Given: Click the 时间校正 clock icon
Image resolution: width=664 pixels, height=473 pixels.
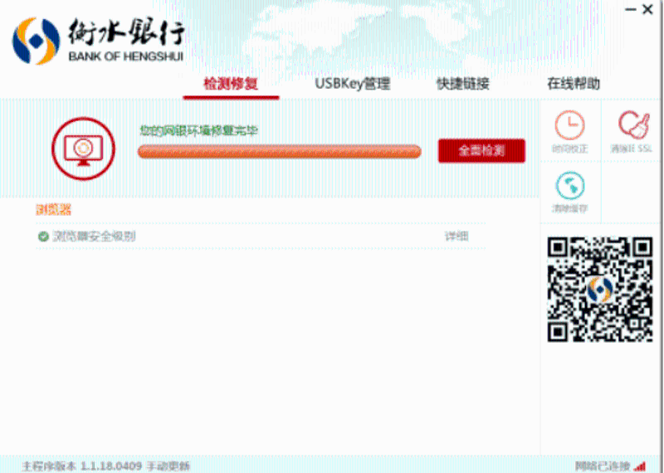Looking at the screenshot, I should click(x=569, y=126).
